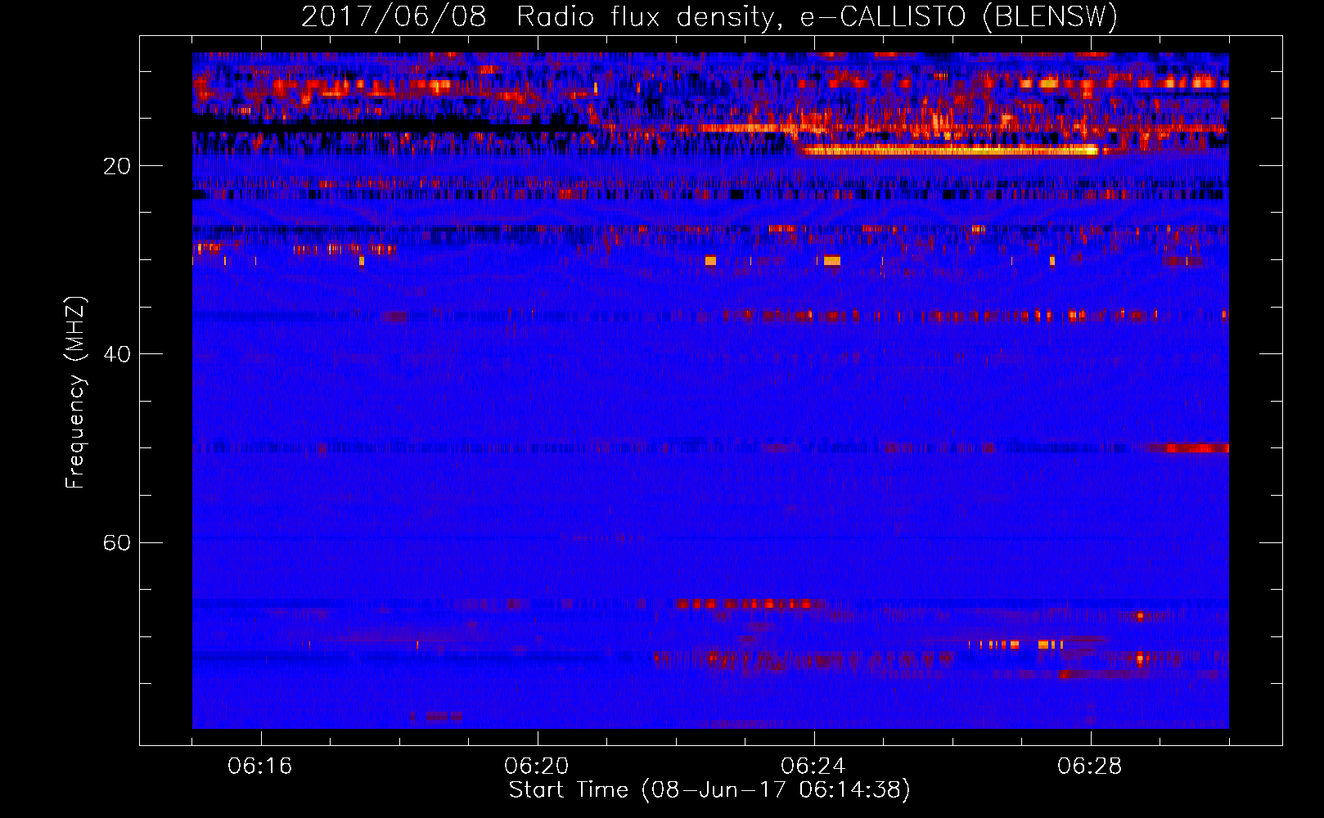Click the bright yellow emission band near 18 MHz
This screenshot has width=1324, height=818.
coord(949,151)
